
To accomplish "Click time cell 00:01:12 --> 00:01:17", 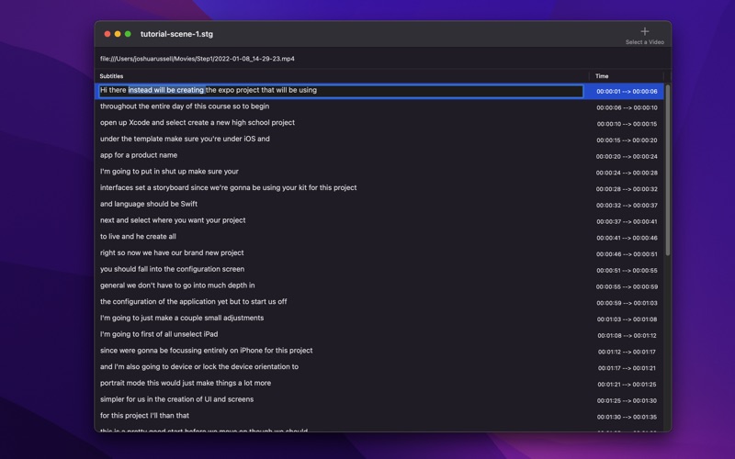I will click(x=627, y=352).
